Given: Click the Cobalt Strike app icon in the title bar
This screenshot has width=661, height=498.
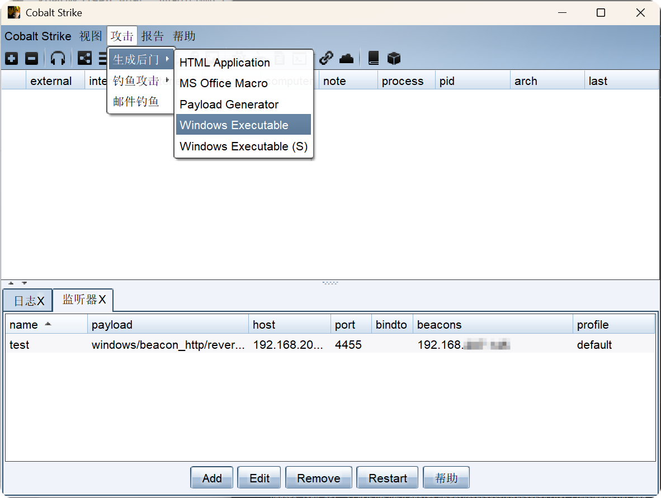Looking at the screenshot, I should coord(14,12).
